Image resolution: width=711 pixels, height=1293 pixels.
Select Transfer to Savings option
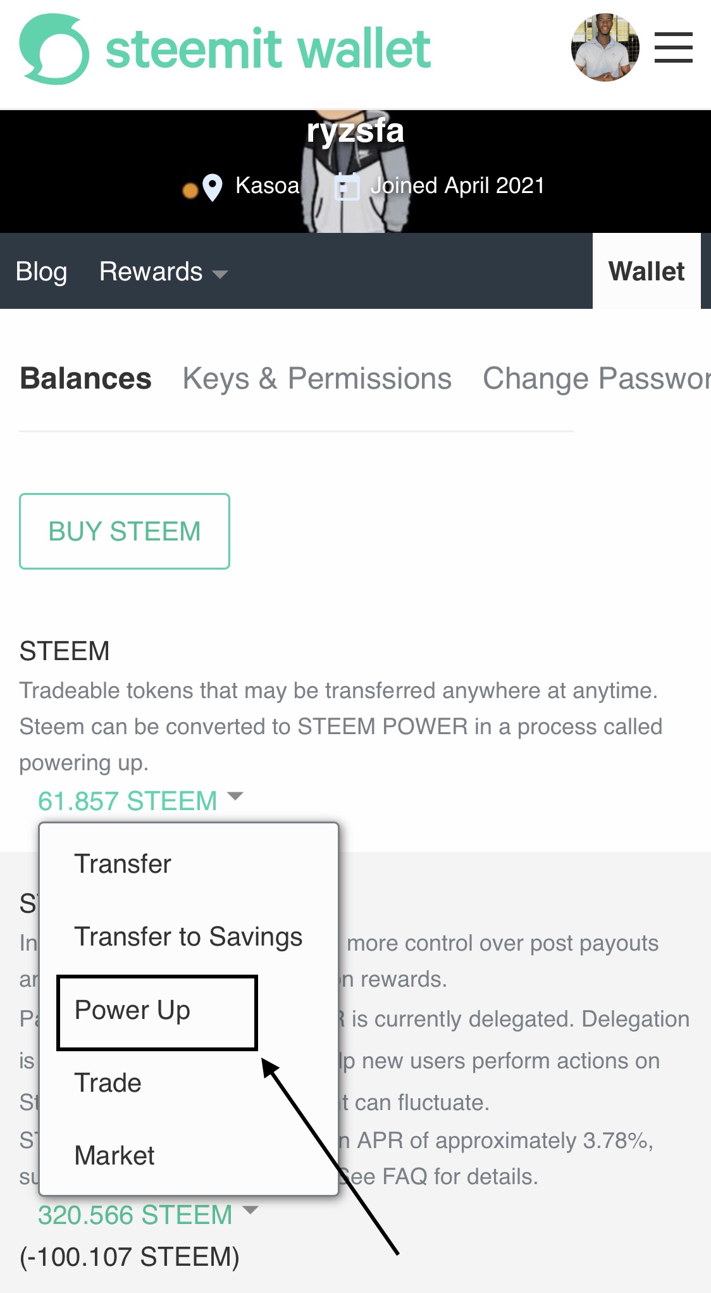pyautogui.click(x=188, y=937)
